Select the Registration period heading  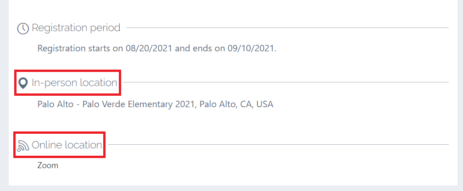pos(76,27)
